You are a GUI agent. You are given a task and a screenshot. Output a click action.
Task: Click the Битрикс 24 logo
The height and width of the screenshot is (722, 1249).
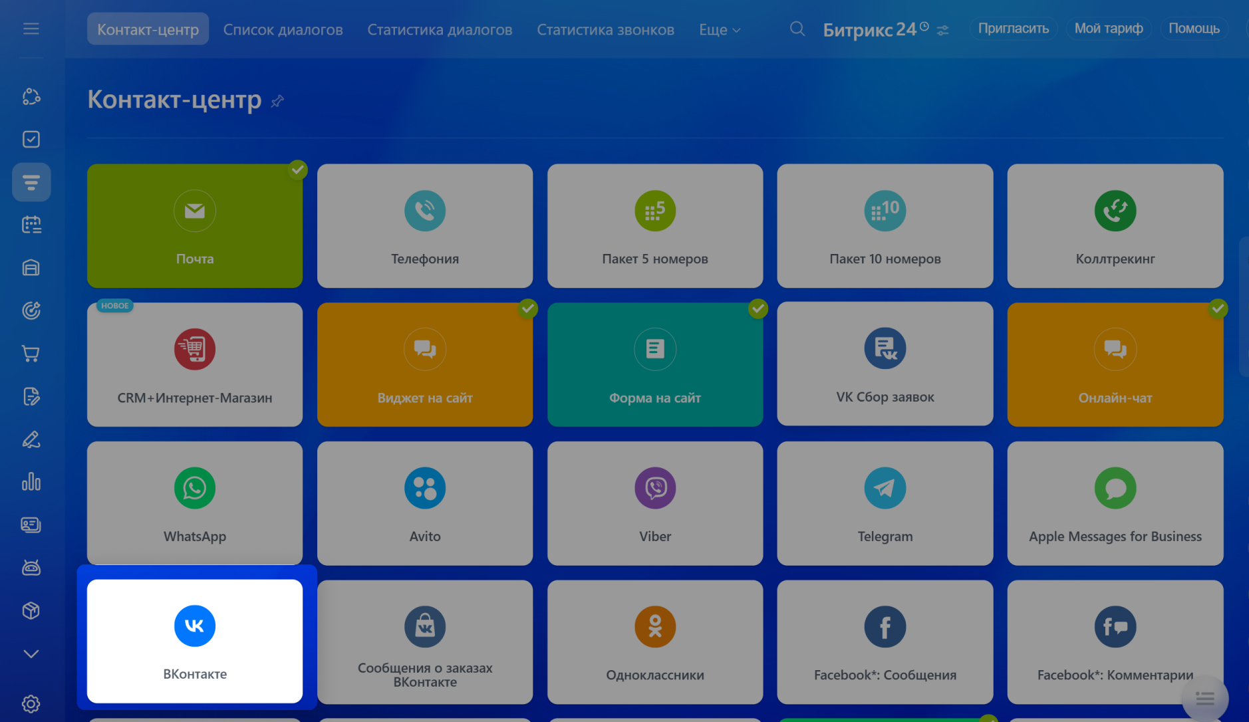tap(875, 30)
